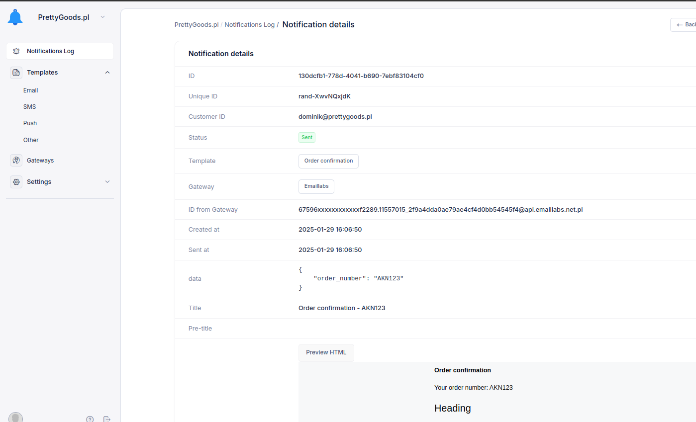Image resolution: width=696 pixels, height=422 pixels.
Task: Click the 'Gateway' row label
Action: pos(201,187)
